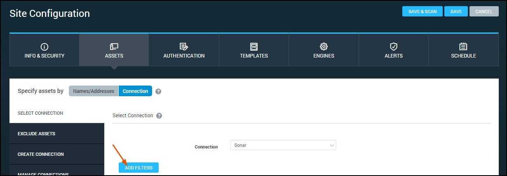Select the SELECT CONNECTION sidebar item
The image size is (507, 176).
coord(57,113)
